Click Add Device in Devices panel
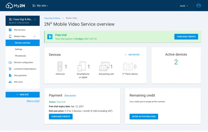208x132 pixels. point(132,55)
